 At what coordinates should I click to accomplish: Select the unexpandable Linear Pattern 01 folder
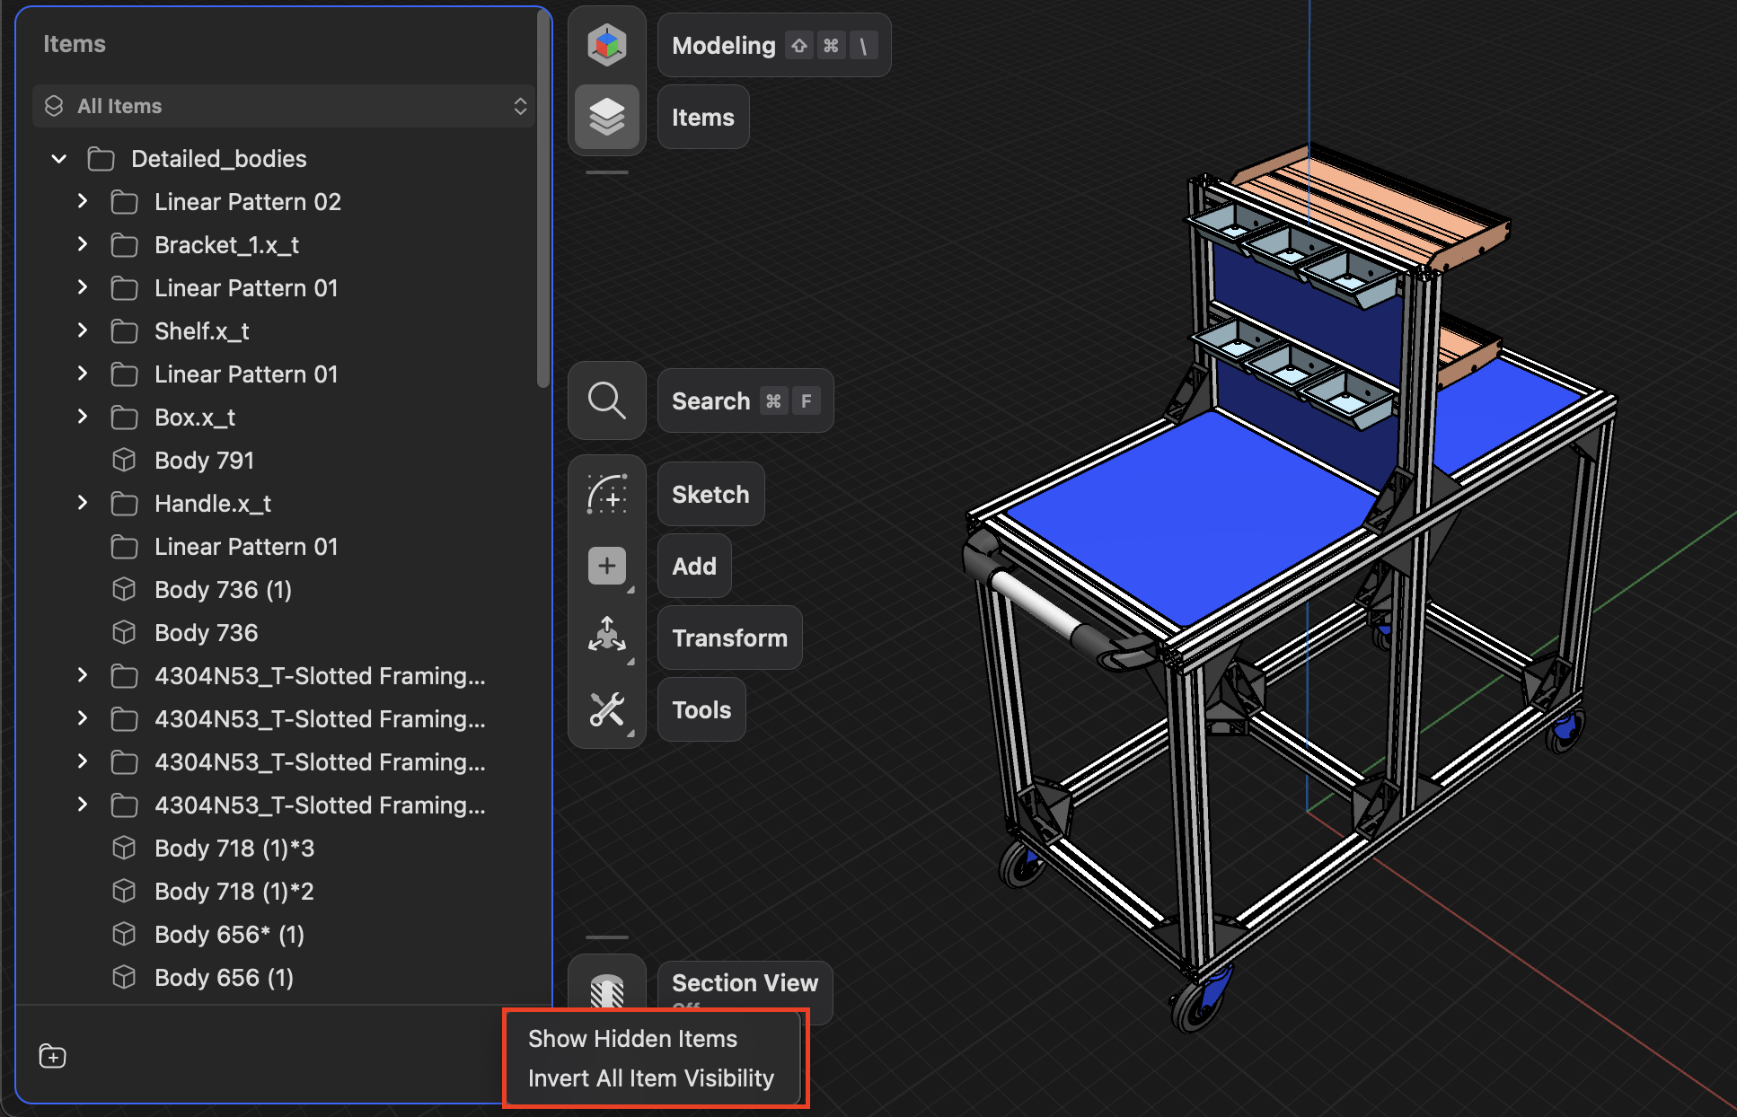click(284, 547)
